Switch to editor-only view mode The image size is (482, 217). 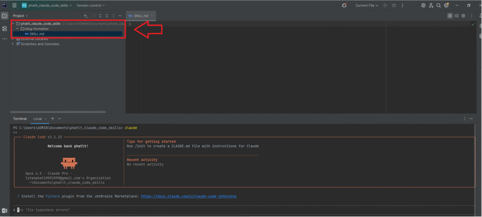pos(450,15)
